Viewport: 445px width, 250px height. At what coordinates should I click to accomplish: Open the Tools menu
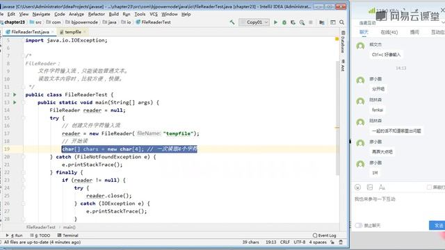(x=140, y=14)
